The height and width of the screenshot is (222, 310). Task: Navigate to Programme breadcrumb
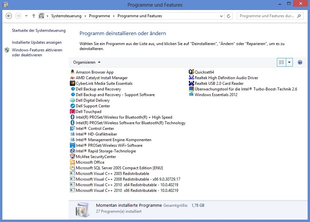tap(99, 16)
